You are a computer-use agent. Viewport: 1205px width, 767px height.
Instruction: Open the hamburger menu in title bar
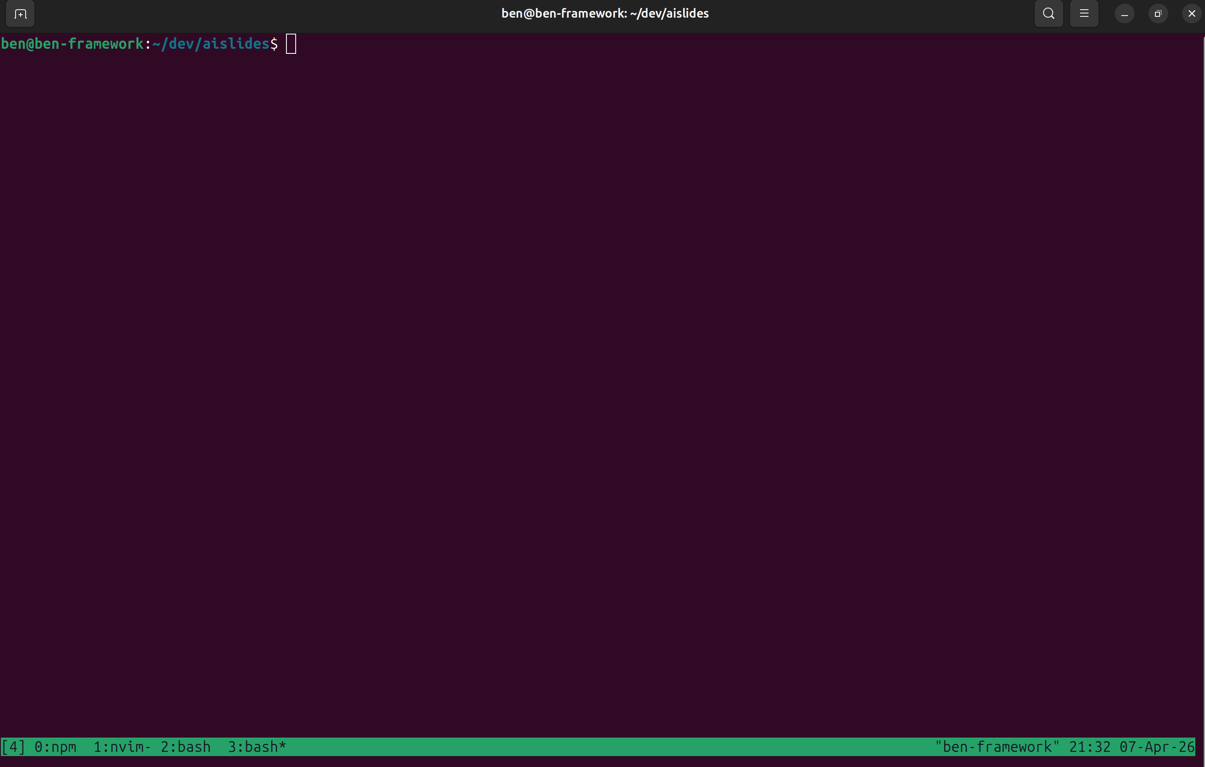pyautogui.click(x=1084, y=14)
